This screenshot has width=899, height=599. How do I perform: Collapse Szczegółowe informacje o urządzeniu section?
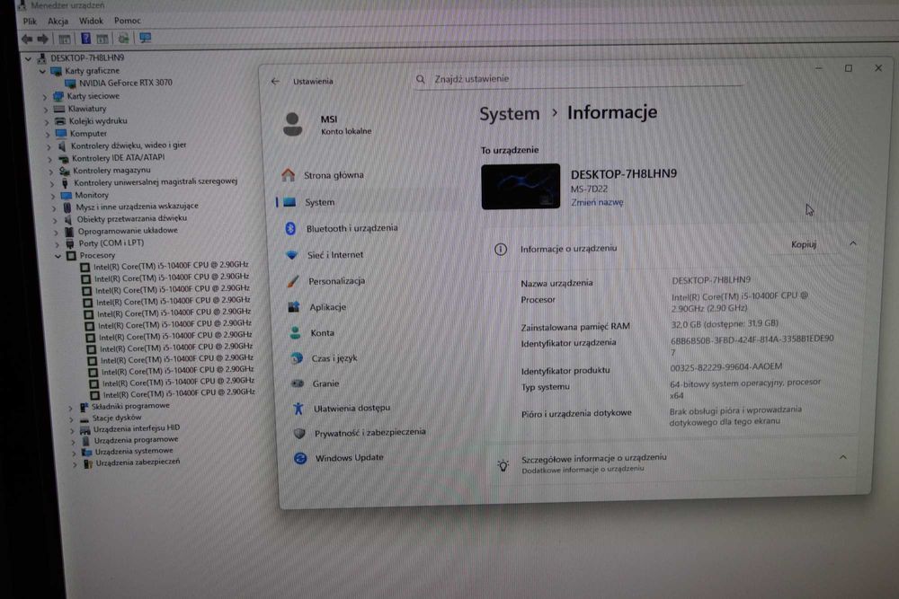click(x=843, y=457)
